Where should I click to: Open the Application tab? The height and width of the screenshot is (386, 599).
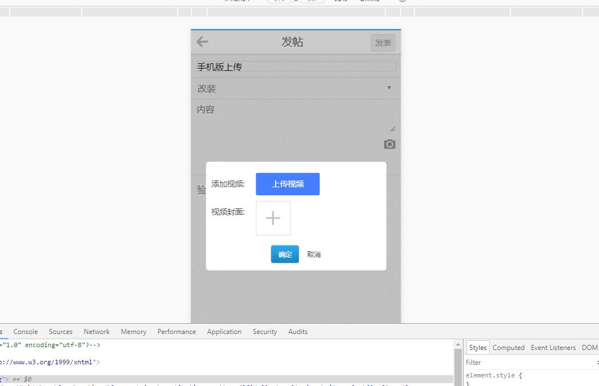coord(224,332)
